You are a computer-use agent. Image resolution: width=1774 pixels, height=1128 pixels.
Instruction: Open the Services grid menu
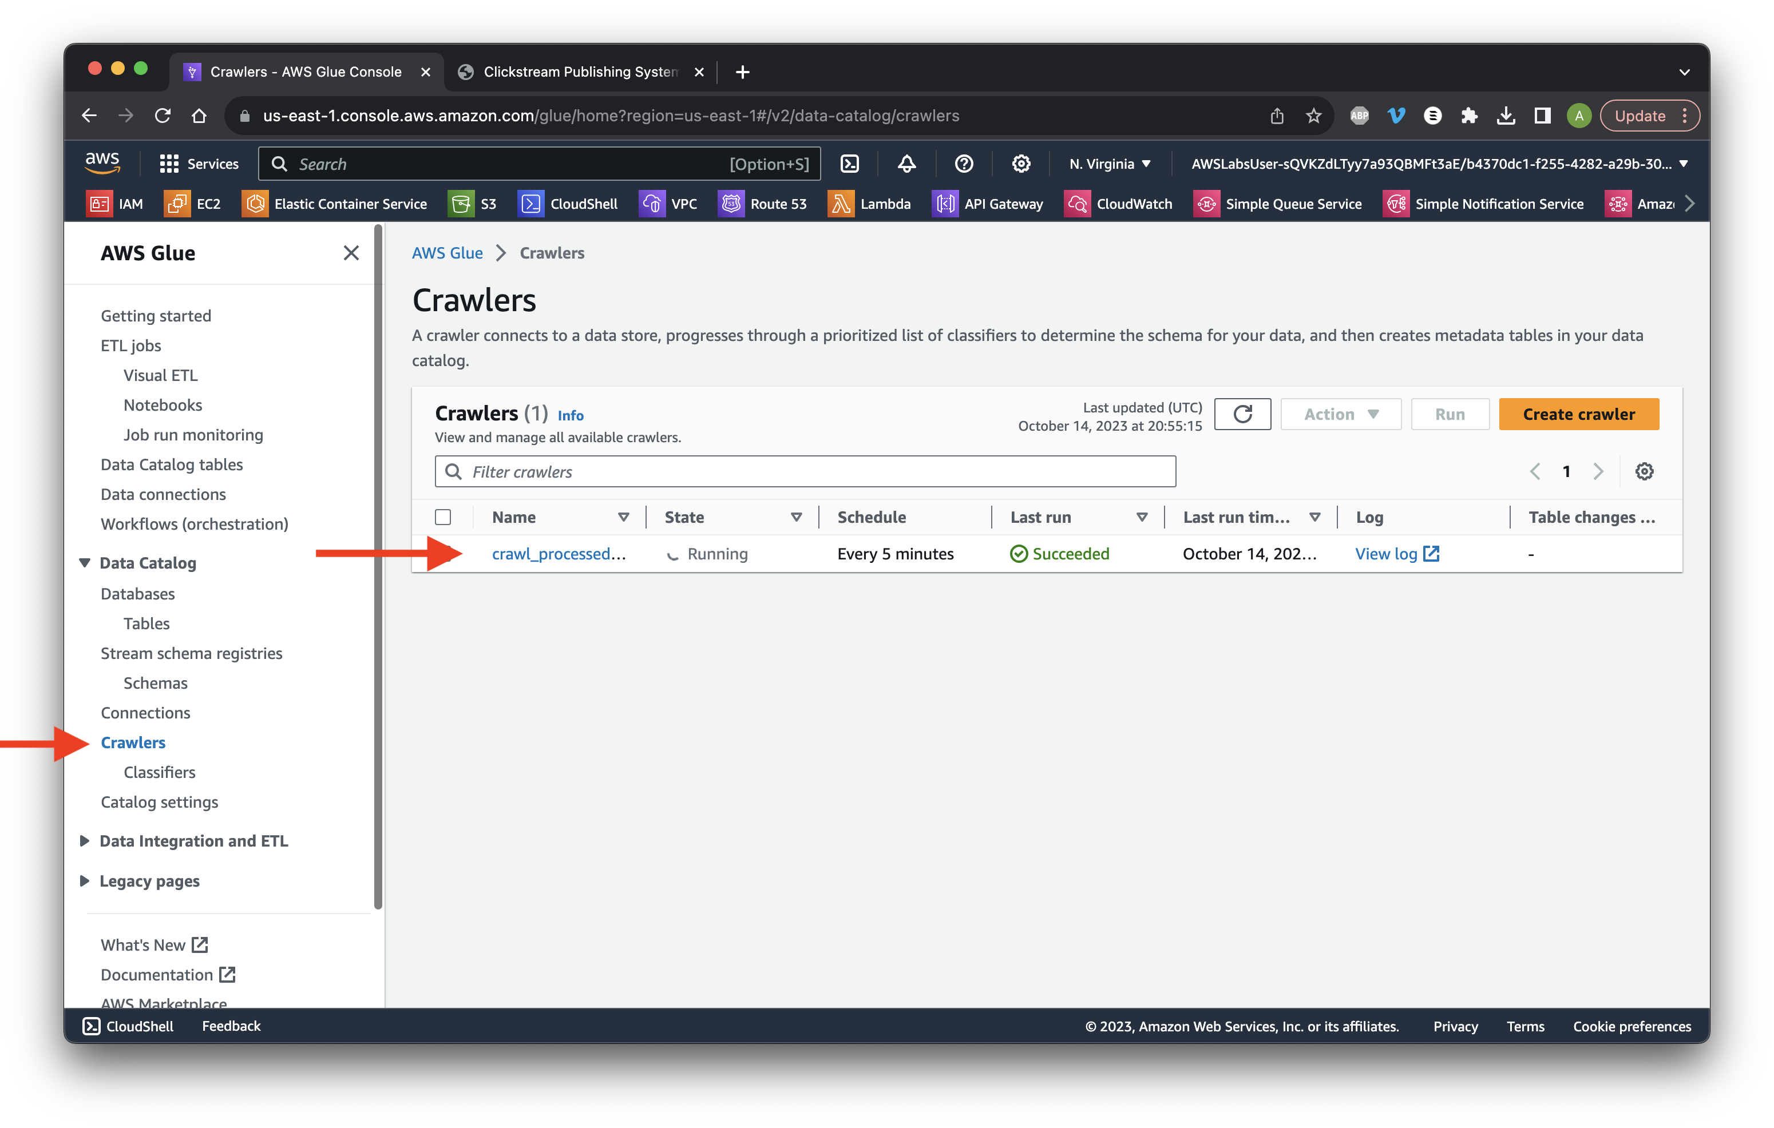coord(199,164)
